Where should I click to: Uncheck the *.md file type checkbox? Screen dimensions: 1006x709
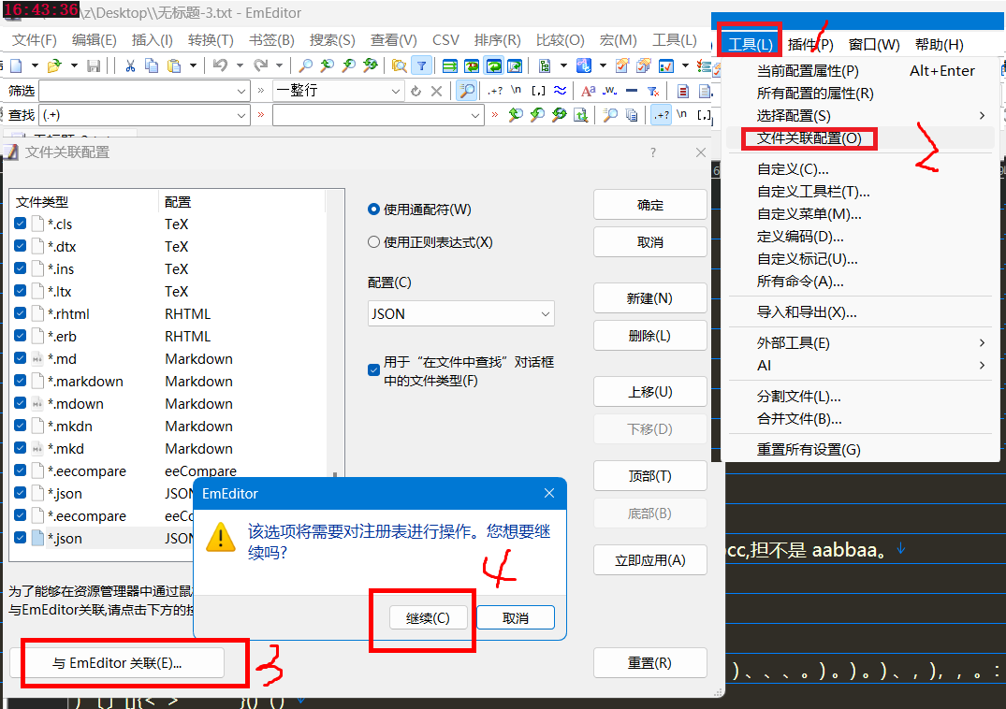(20, 357)
